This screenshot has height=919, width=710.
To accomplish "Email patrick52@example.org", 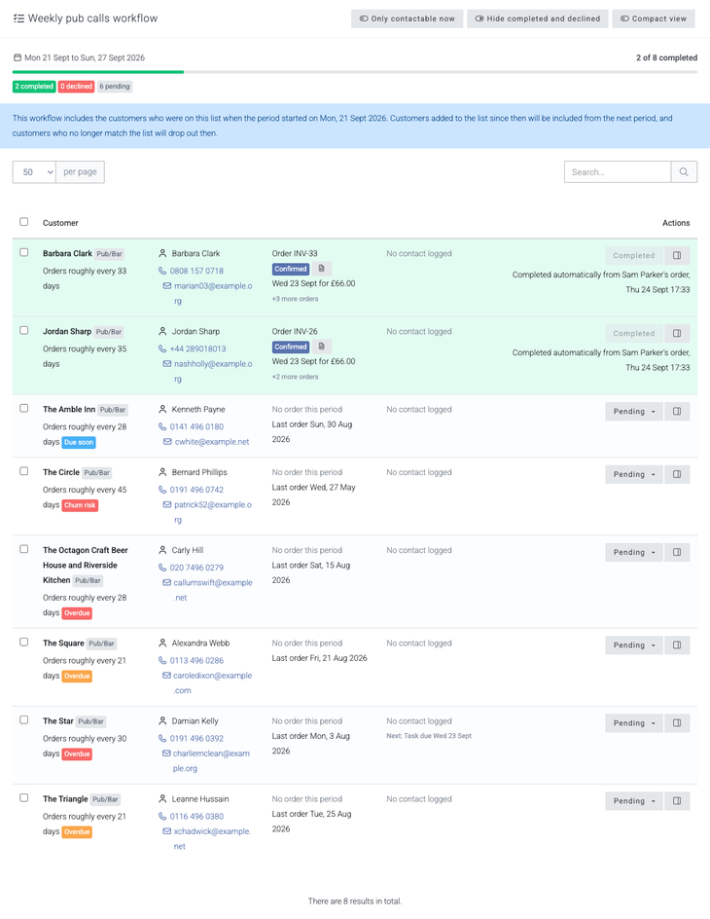I will tap(212, 512).
